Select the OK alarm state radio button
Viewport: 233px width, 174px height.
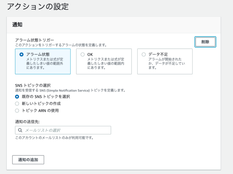[x=83, y=55]
